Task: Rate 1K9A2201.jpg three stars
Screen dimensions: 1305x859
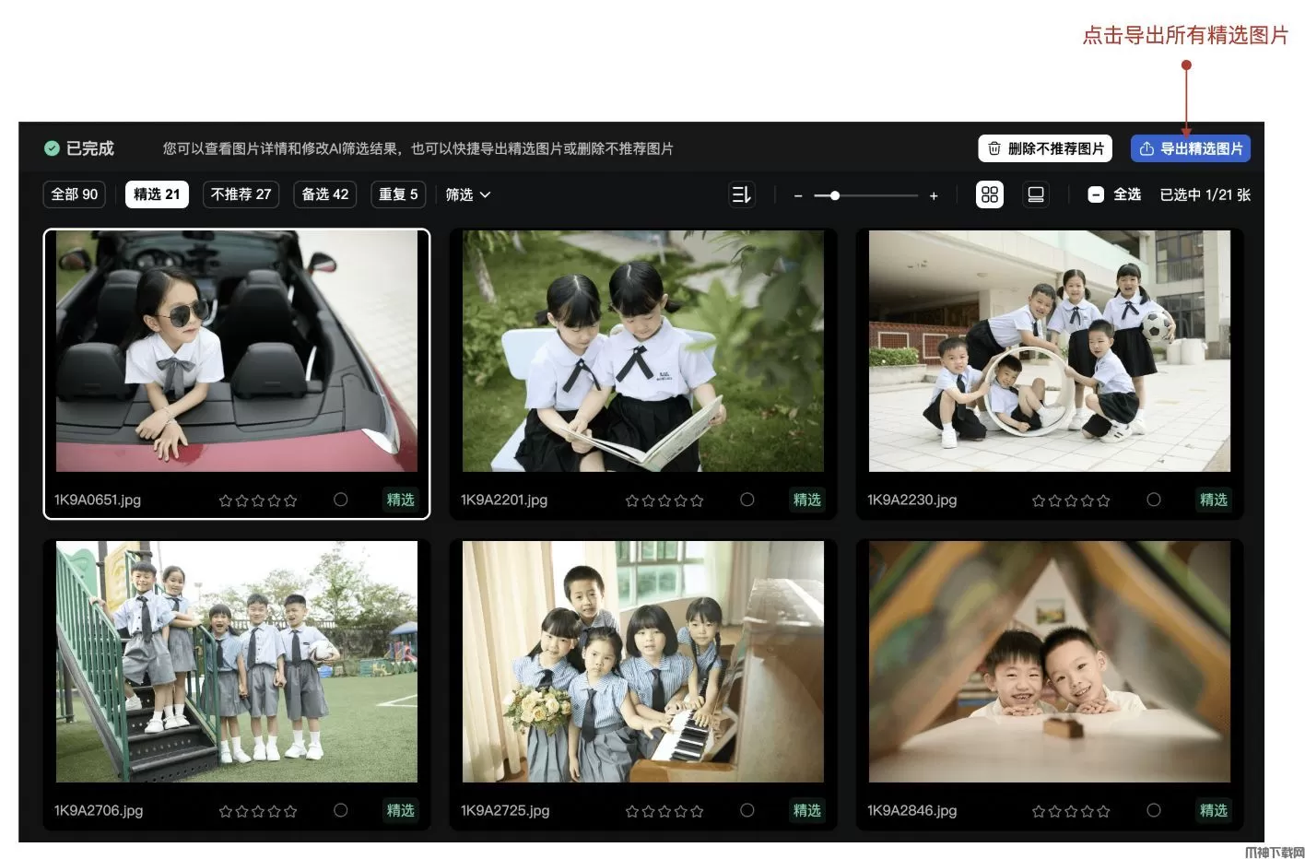Action: 664,500
